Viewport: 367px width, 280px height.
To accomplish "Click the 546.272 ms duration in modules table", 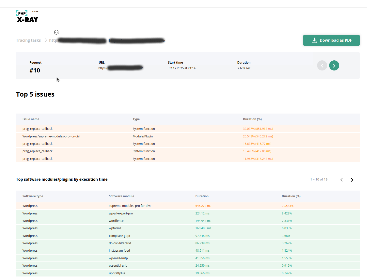I will pos(203,206).
